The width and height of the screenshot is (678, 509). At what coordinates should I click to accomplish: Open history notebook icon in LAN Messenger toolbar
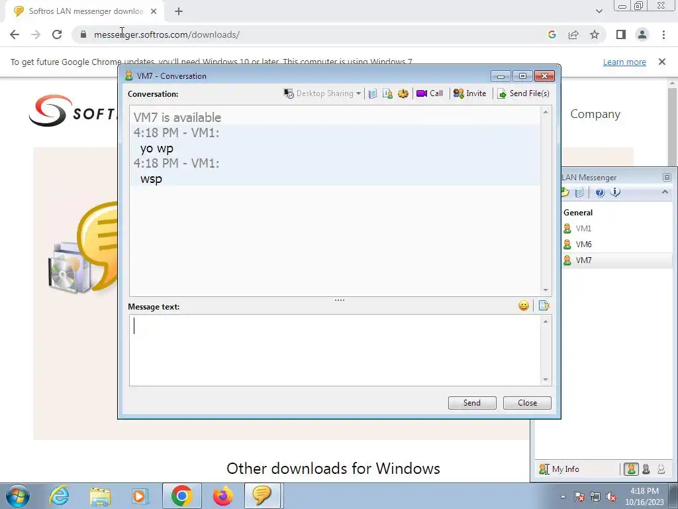point(579,193)
